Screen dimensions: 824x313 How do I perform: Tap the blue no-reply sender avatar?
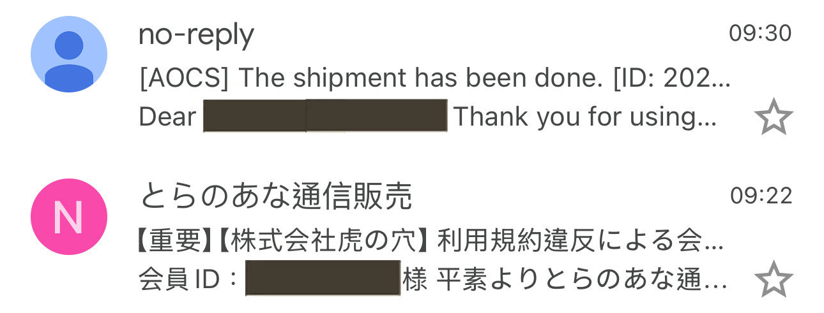tap(69, 54)
